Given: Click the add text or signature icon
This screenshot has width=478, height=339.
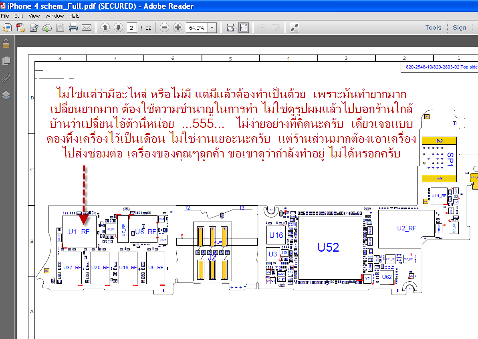Looking at the screenshot, I should (x=34, y=28).
